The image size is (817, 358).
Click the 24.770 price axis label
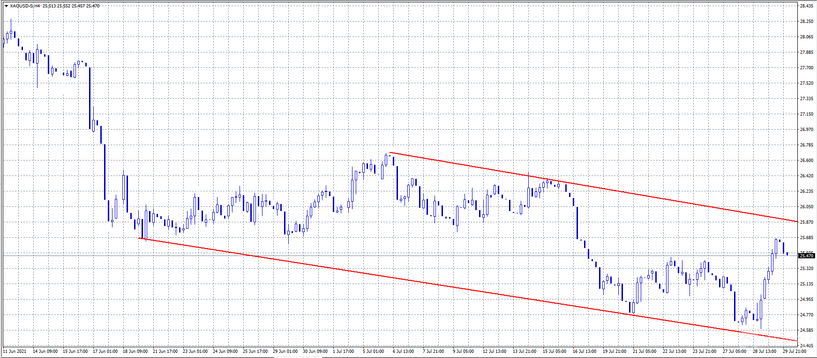coord(806,315)
